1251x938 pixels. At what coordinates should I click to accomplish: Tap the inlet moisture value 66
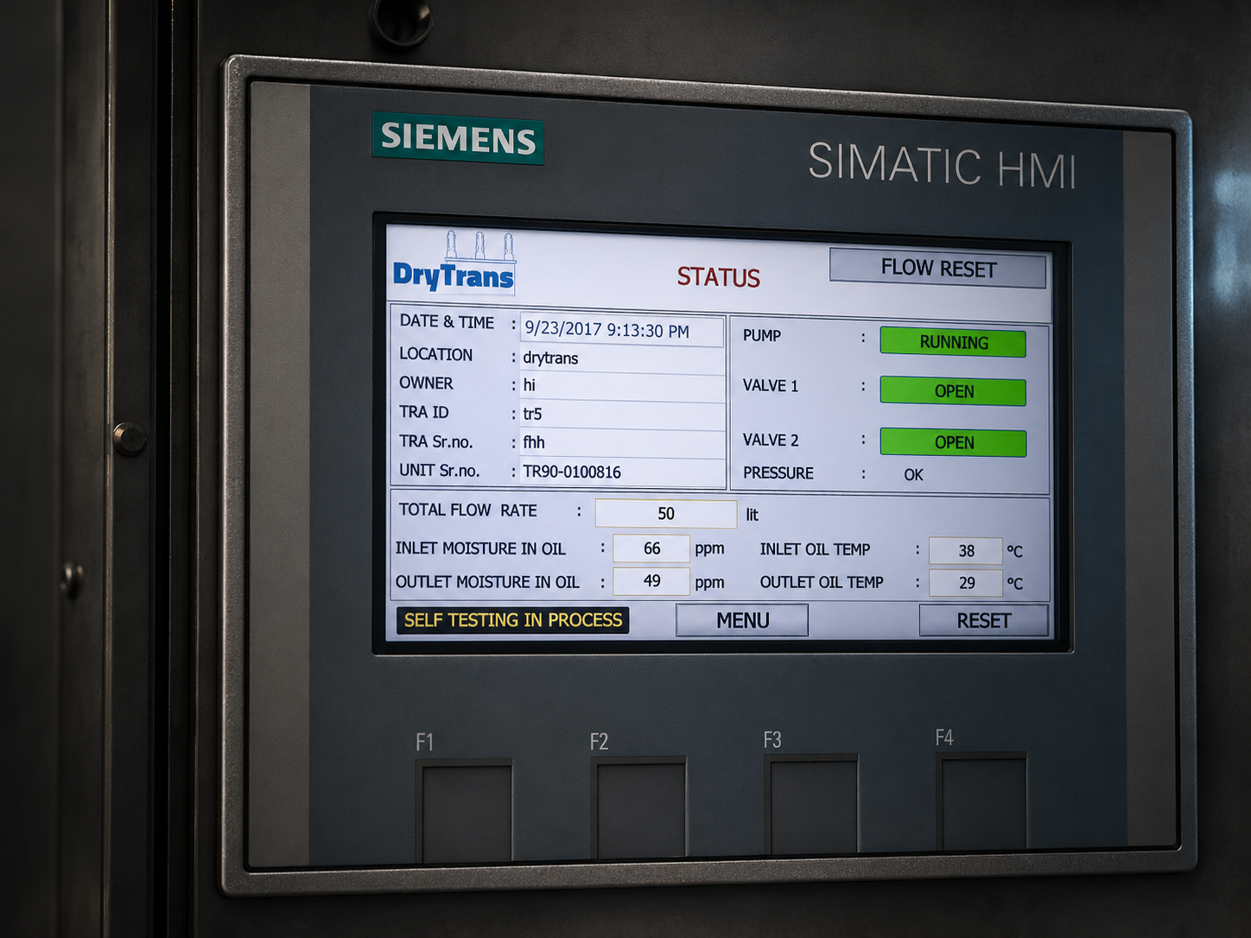pos(651,548)
